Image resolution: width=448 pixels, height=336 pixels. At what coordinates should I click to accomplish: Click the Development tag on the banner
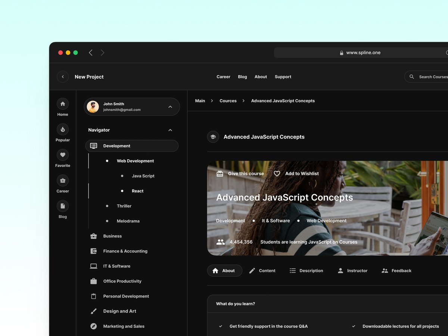231,221
